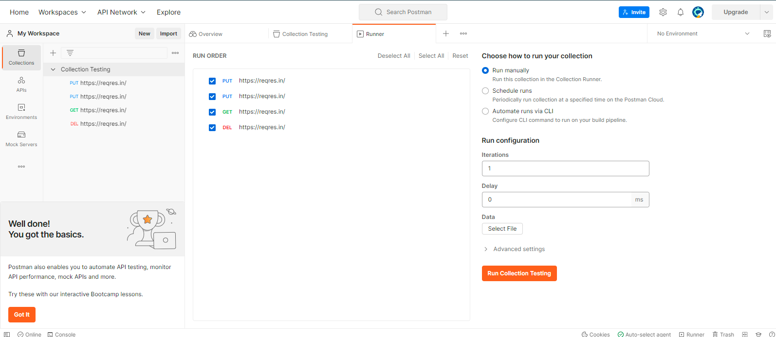Open the APIs sidebar panel
Viewport: 776px width, 337px height.
tap(21, 84)
